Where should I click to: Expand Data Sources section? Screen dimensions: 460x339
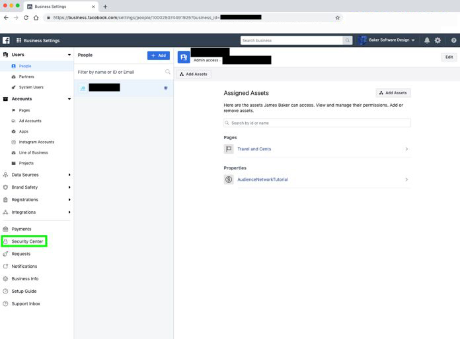coord(69,175)
